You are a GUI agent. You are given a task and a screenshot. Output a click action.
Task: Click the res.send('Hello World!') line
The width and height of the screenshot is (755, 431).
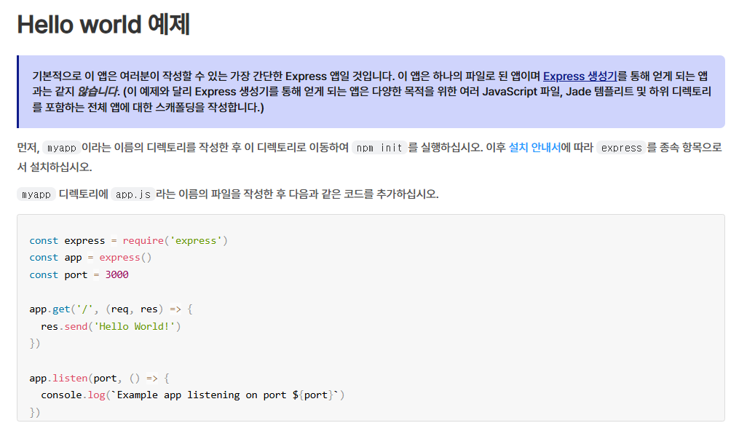(x=111, y=326)
